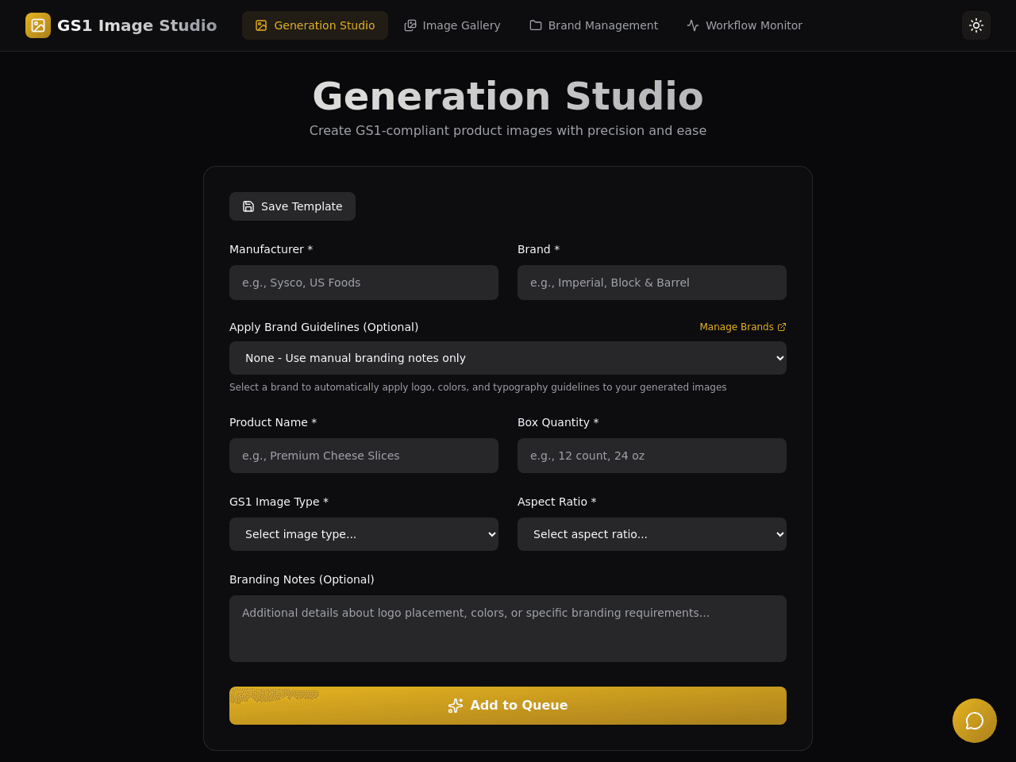This screenshot has width=1016, height=762.
Task: Open the GS1 Image Type dropdown
Action: click(364, 534)
